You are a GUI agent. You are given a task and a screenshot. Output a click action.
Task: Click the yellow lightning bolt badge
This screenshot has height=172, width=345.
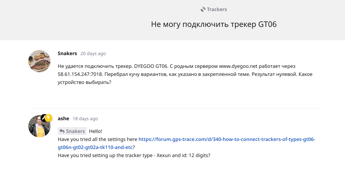coord(49,118)
